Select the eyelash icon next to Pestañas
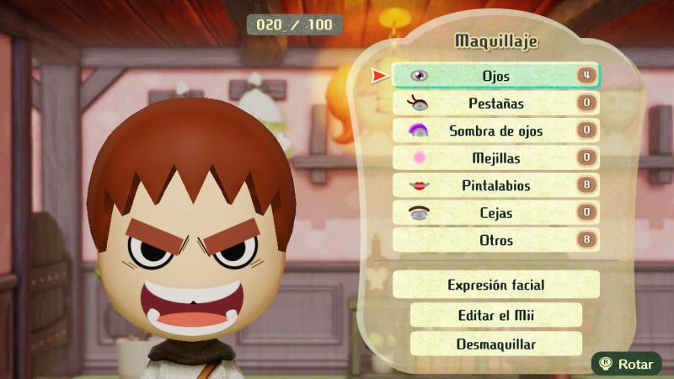This screenshot has height=379, width=674. (417, 103)
